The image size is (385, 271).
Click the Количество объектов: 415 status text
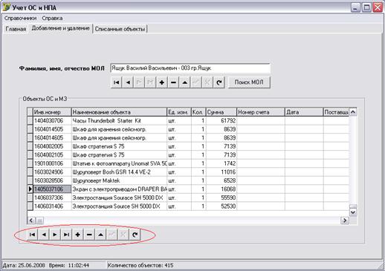tap(140, 265)
